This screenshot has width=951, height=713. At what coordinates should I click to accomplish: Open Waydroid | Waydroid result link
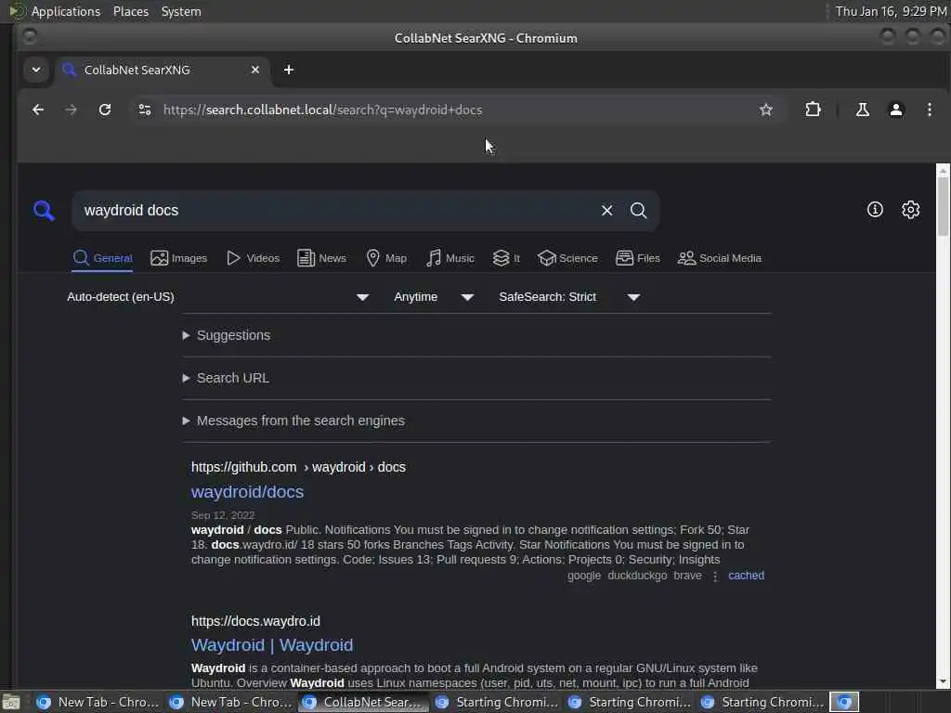point(272,645)
